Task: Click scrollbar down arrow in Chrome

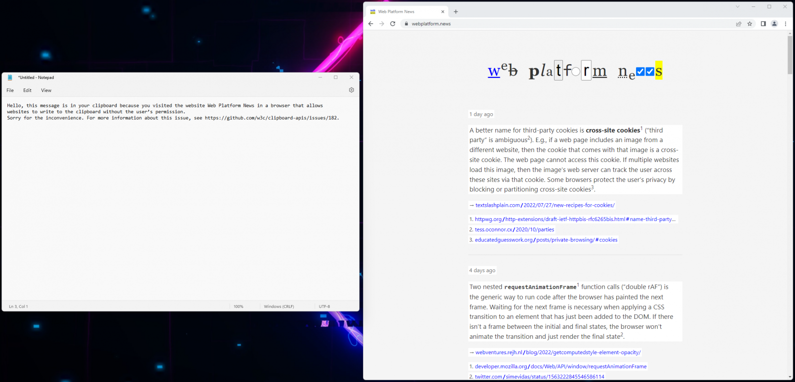Action: coord(790,377)
